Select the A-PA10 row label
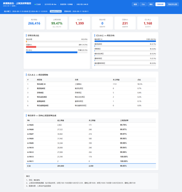The height and width of the screenshot is (192, 182). [x=30, y=147]
